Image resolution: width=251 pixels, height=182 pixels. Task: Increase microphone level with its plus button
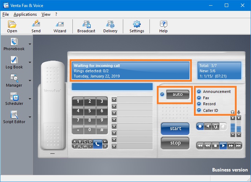239,118
